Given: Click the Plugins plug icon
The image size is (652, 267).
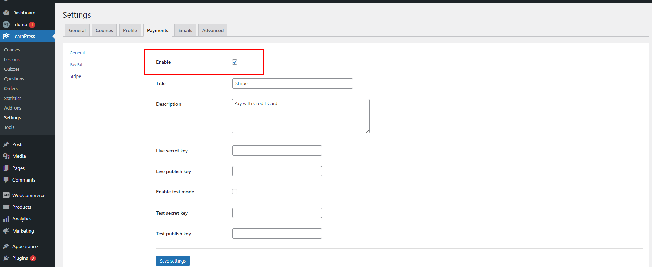Looking at the screenshot, I should (x=6, y=258).
